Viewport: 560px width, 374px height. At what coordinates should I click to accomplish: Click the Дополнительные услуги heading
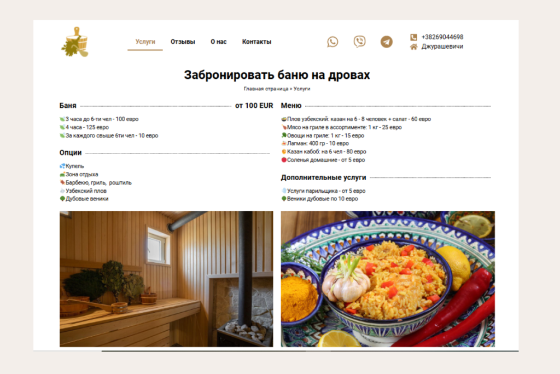click(323, 177)
